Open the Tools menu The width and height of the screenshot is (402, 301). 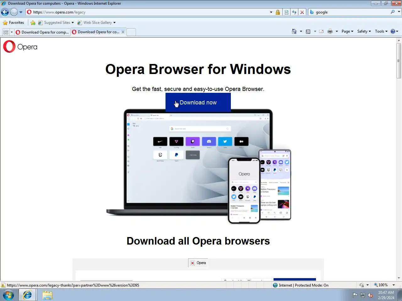coord(381,31)
